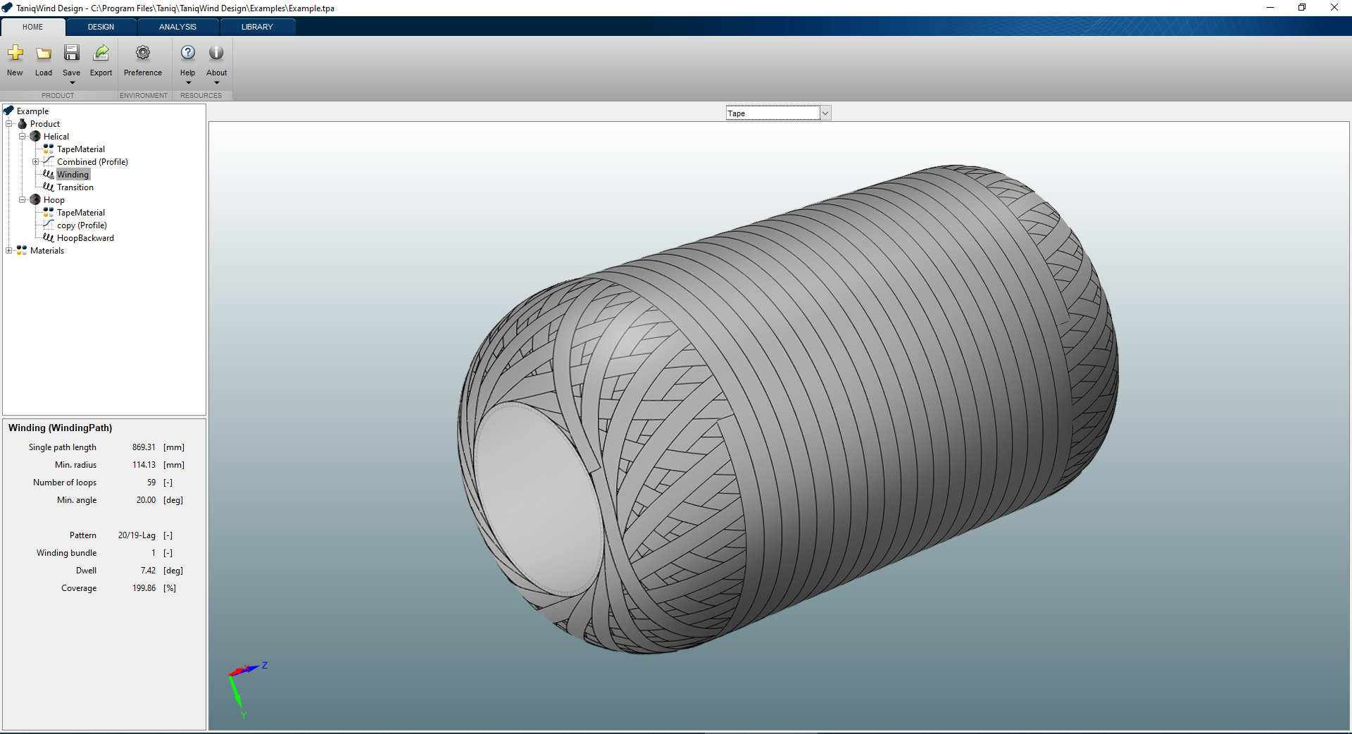Select copy (Profile) tree item
The width and height of the screenshot is (1352, 734).
point(82,225)
